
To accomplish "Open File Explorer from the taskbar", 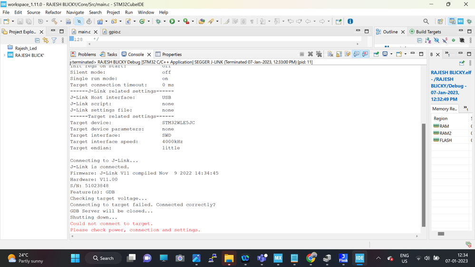I will (229, 258).
